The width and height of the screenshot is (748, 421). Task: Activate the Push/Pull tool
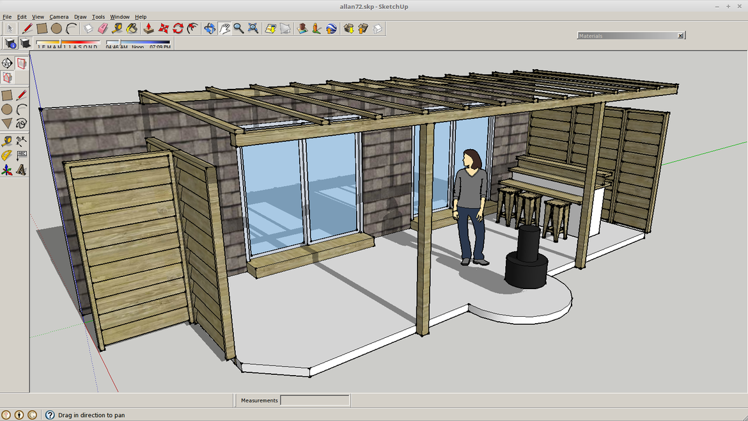tap(148, 29)
